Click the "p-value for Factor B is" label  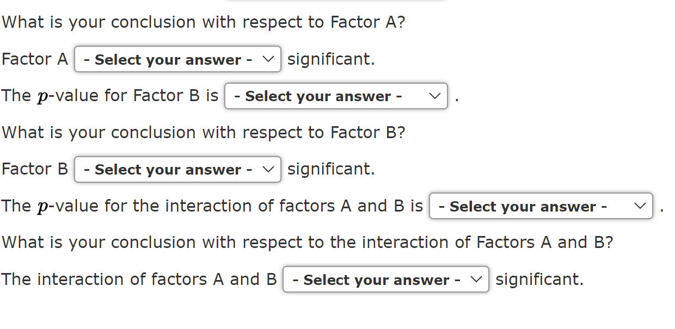pyautogui.click(x=110, y=96)
